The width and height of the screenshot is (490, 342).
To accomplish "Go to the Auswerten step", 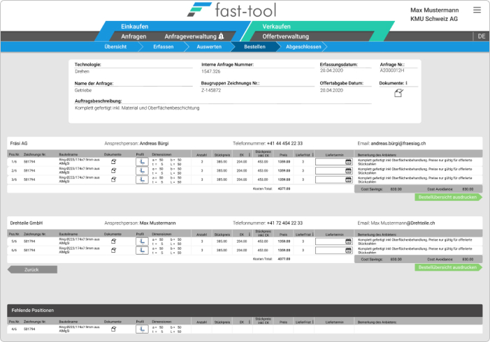I will point(209,47).
